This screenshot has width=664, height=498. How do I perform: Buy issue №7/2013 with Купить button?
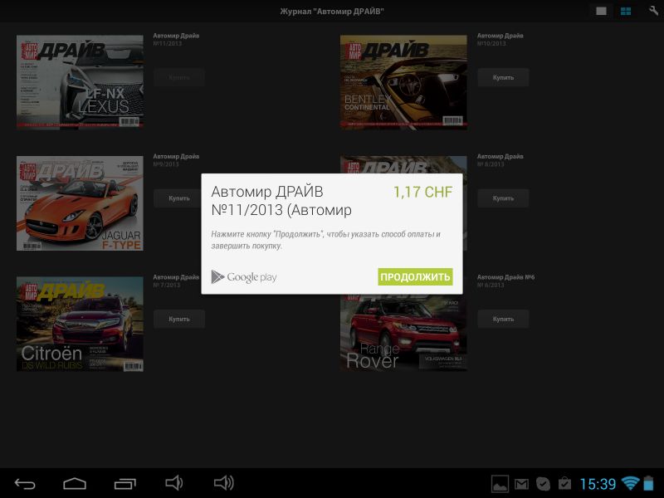pyautogui.click(x=178, y=319)
